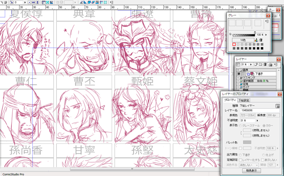The image size is (284, 176).
Task: Click the canvas horizontal scrollbar thumb
Action: (x=132, y=169)
